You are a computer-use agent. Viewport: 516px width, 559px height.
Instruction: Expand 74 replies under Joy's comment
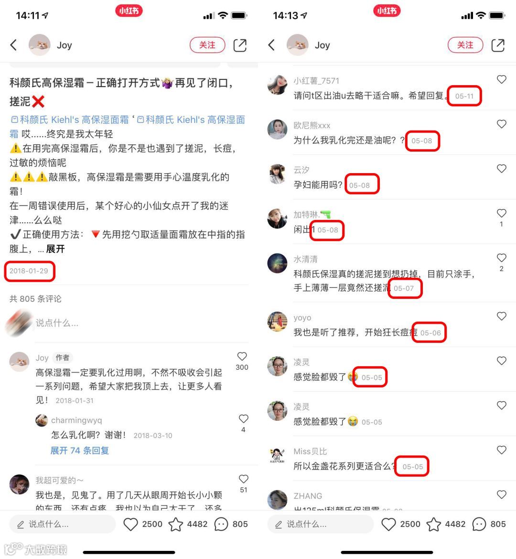click(x=79, y=450)
